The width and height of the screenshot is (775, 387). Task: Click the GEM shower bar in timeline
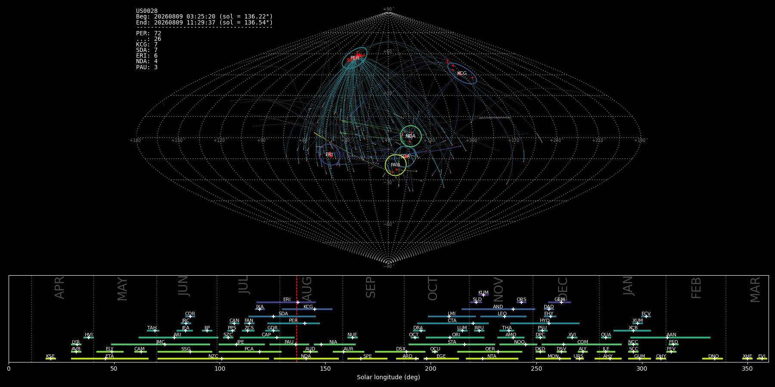(x=559, y=302)
